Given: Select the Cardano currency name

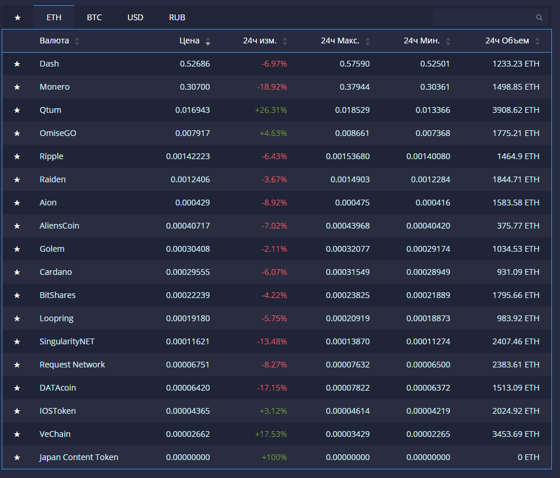Looking at the screenshot, I should pos(56,272).
